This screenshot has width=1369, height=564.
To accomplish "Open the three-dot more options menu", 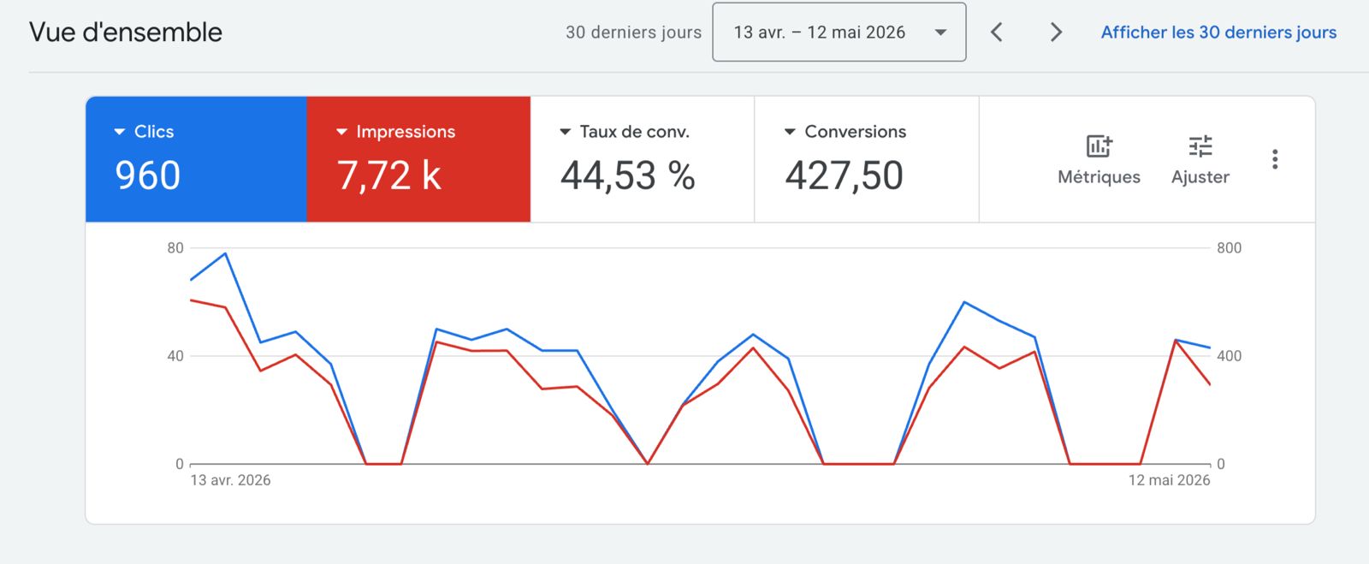I will coord(1275,159).
